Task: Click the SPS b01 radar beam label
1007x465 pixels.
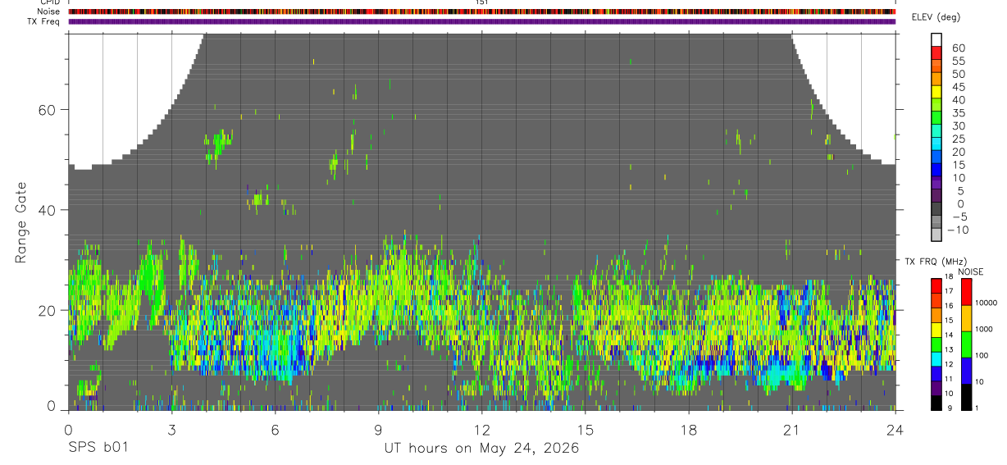Action: pyautogui.click(x=97, y=448)
